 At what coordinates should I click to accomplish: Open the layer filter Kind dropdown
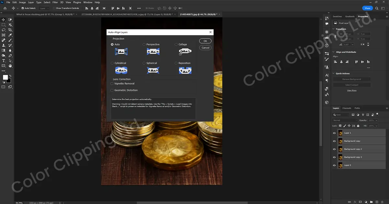coord(341,115)
